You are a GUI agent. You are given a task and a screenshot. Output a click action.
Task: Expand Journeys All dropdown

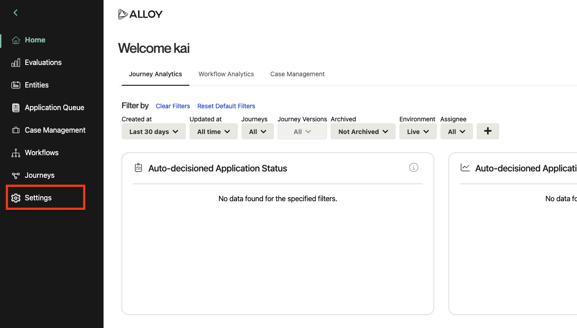point(257,132)
